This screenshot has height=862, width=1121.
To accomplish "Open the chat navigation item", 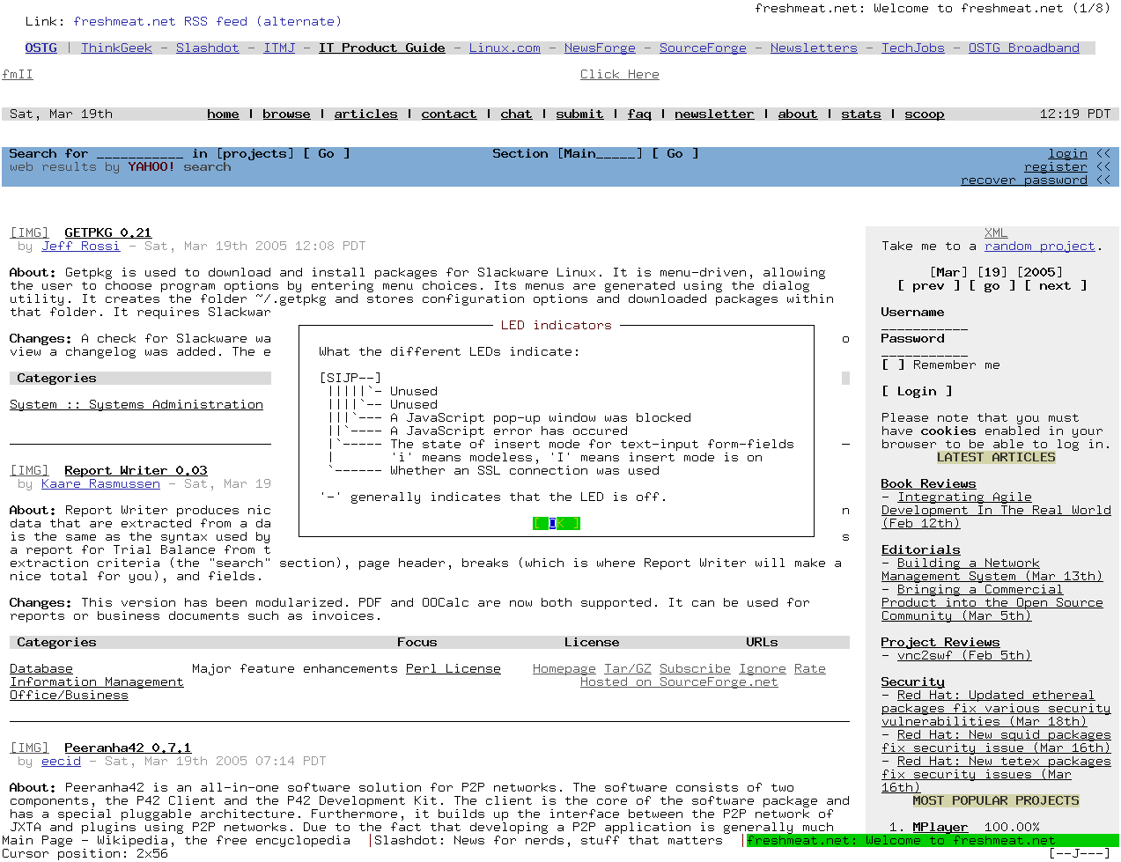I will tap(516, 114).
